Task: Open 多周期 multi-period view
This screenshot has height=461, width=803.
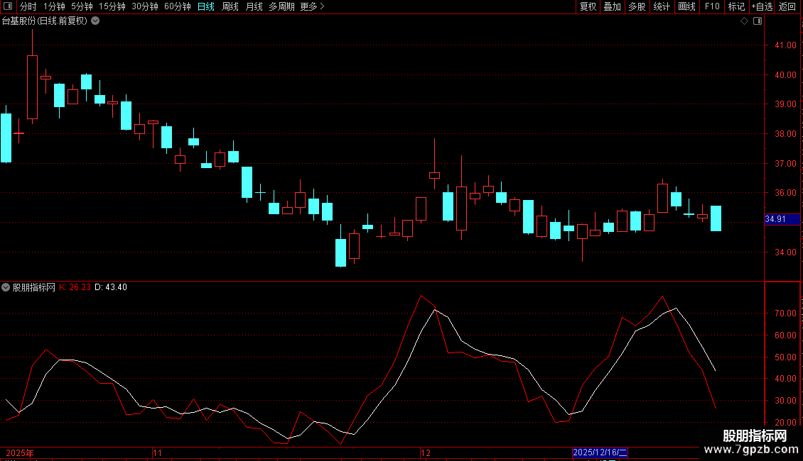Action: [281, 6]
